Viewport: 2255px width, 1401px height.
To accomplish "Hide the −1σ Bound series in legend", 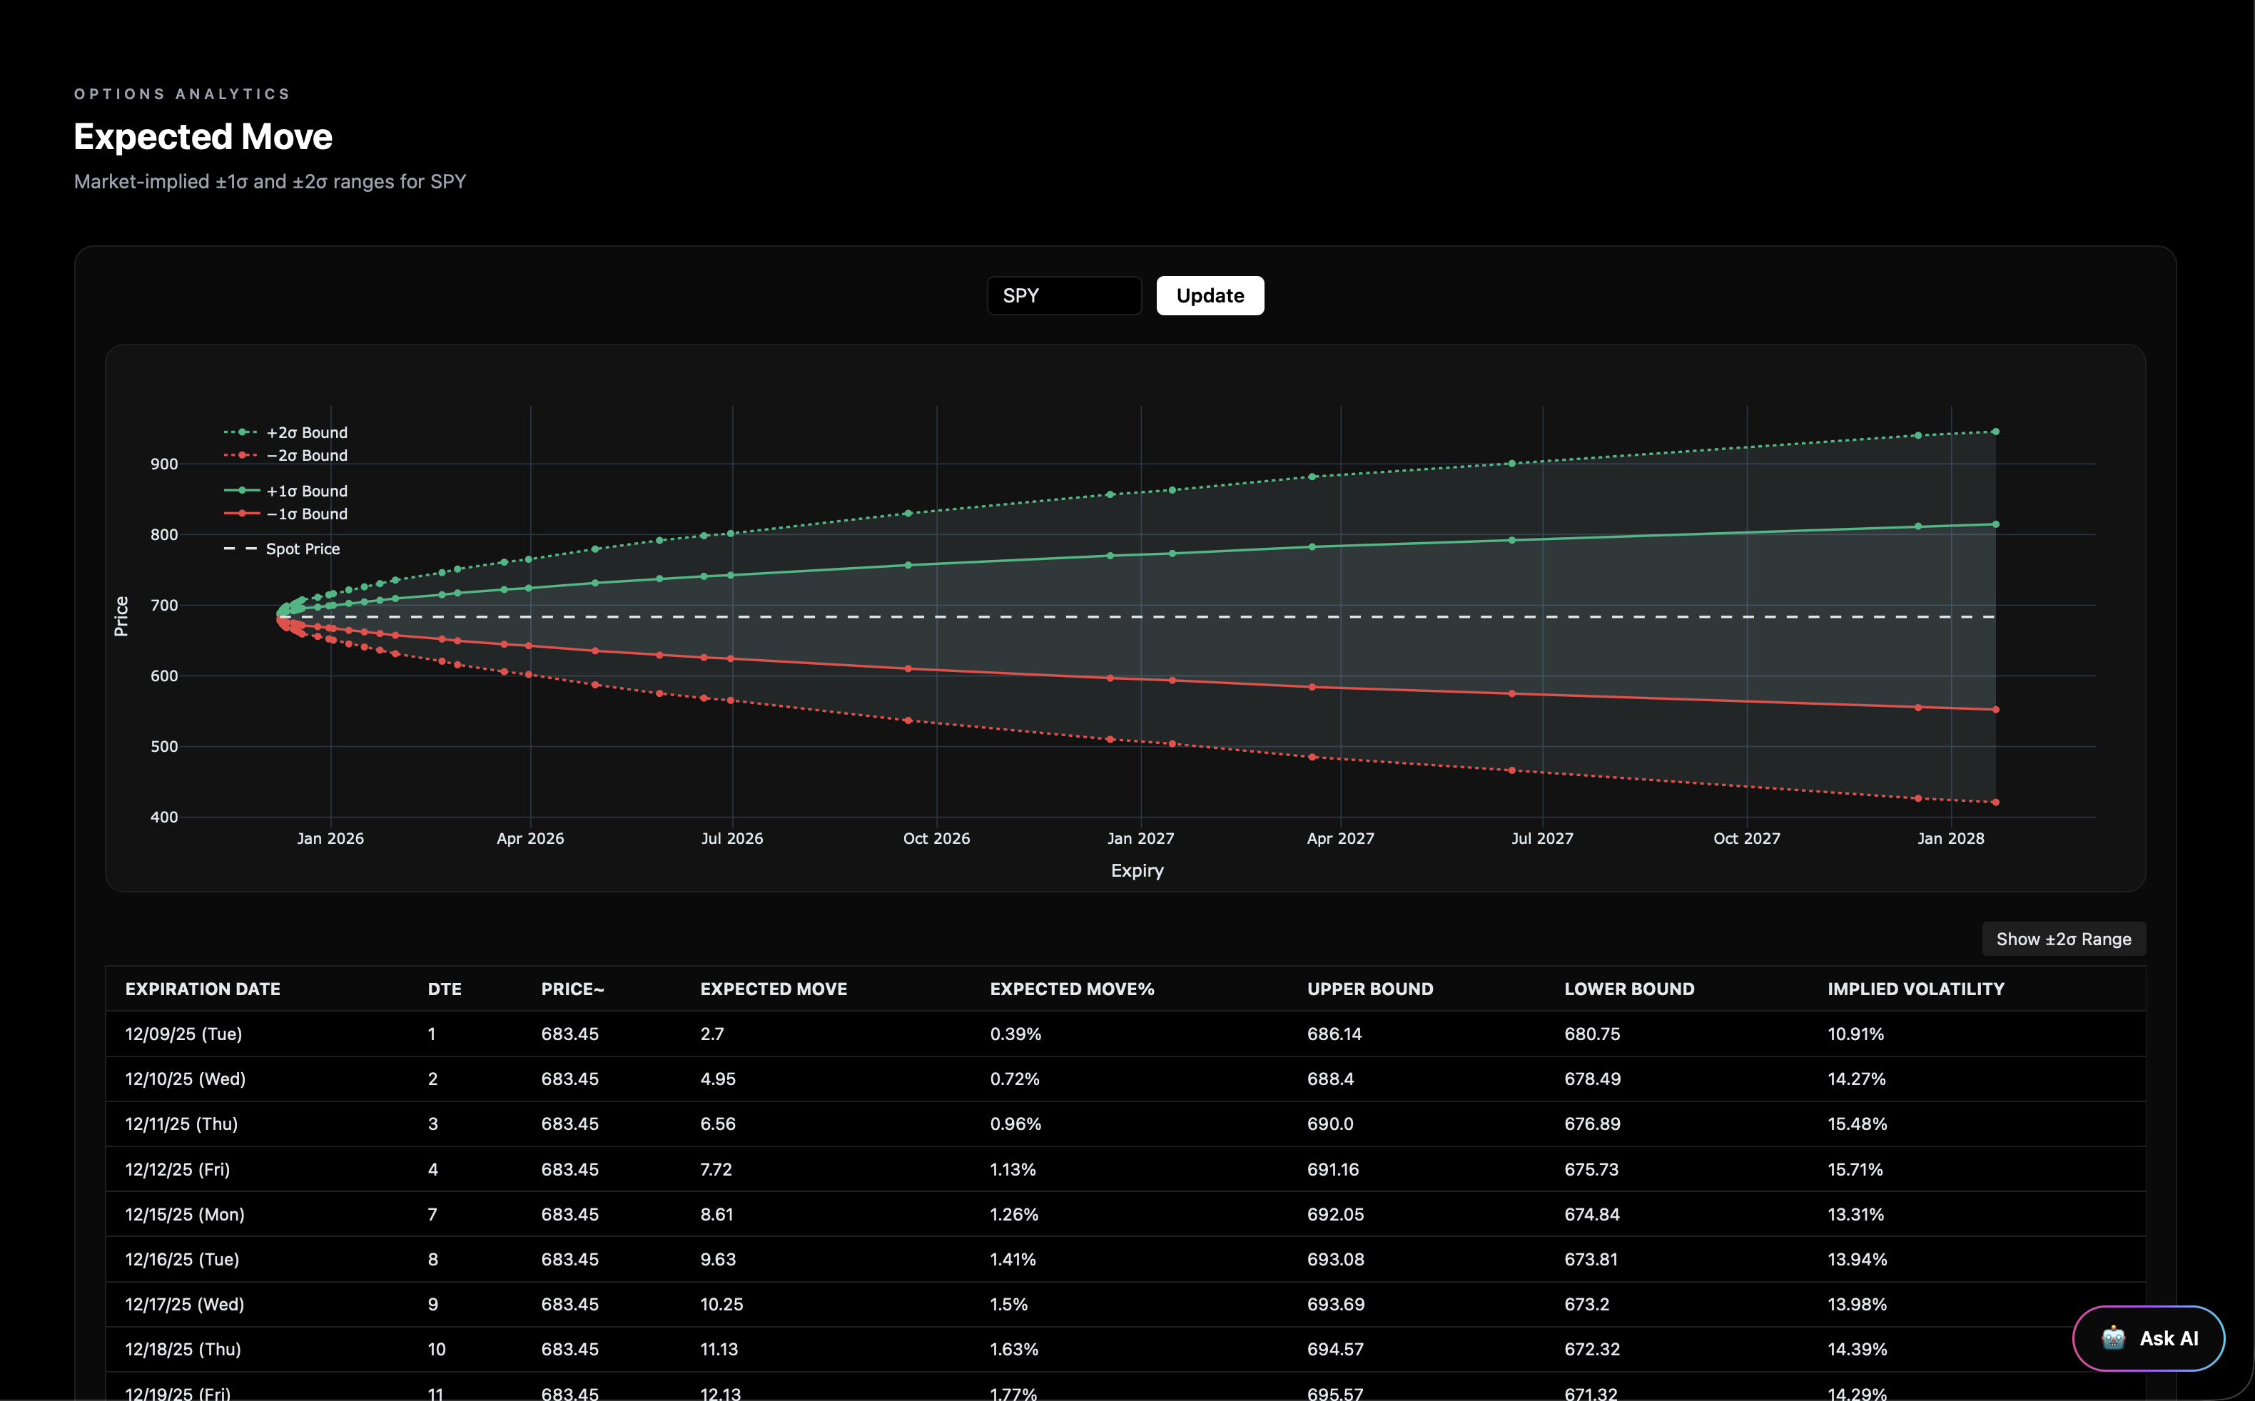I will pos(306,514).
